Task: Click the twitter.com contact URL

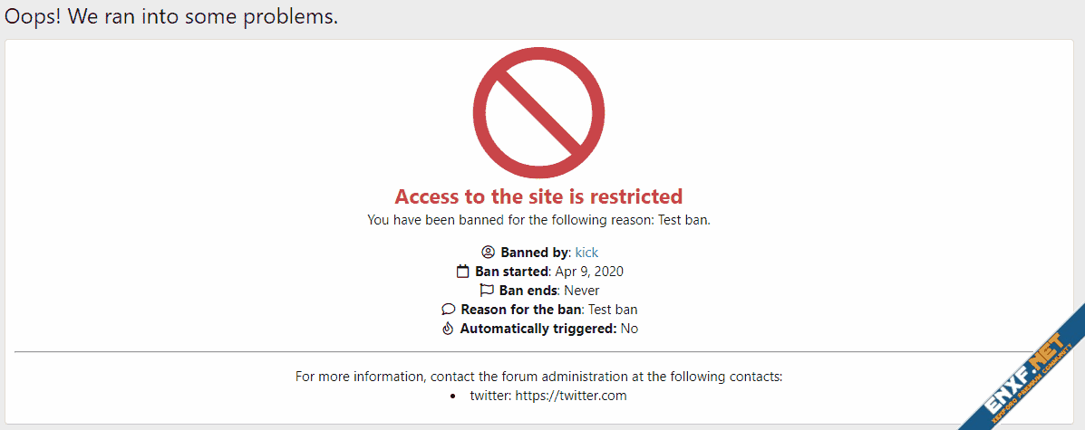Action: (571, 396)
